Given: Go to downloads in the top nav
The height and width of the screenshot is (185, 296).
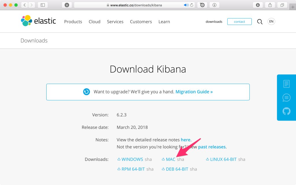Looking at the screenshot, I should [x=214, y=22].
